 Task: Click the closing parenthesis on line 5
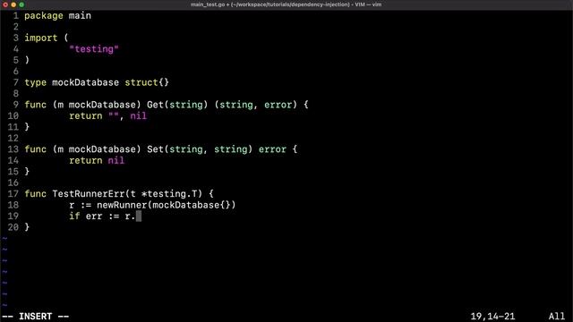tap(27, 60)
